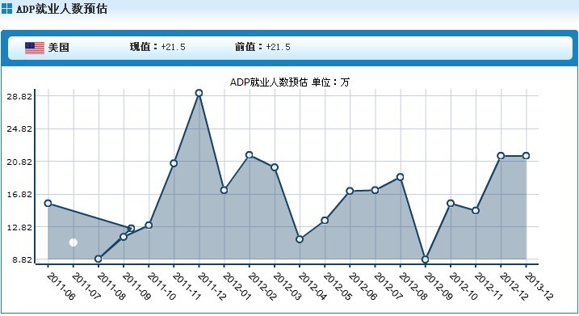This screenshot has height=316, width=579.
Task: Select the data point at 2012-03
Action: [275, 167]
